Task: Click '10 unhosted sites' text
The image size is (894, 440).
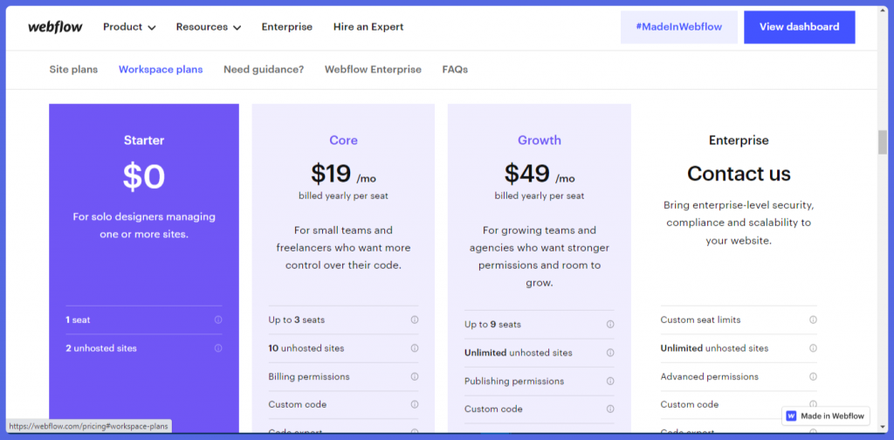Action: [306, 347]
